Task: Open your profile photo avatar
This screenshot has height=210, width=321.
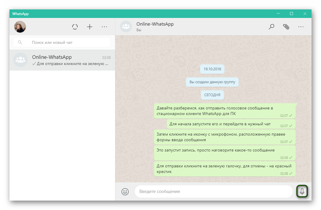Action: point(20,27)
